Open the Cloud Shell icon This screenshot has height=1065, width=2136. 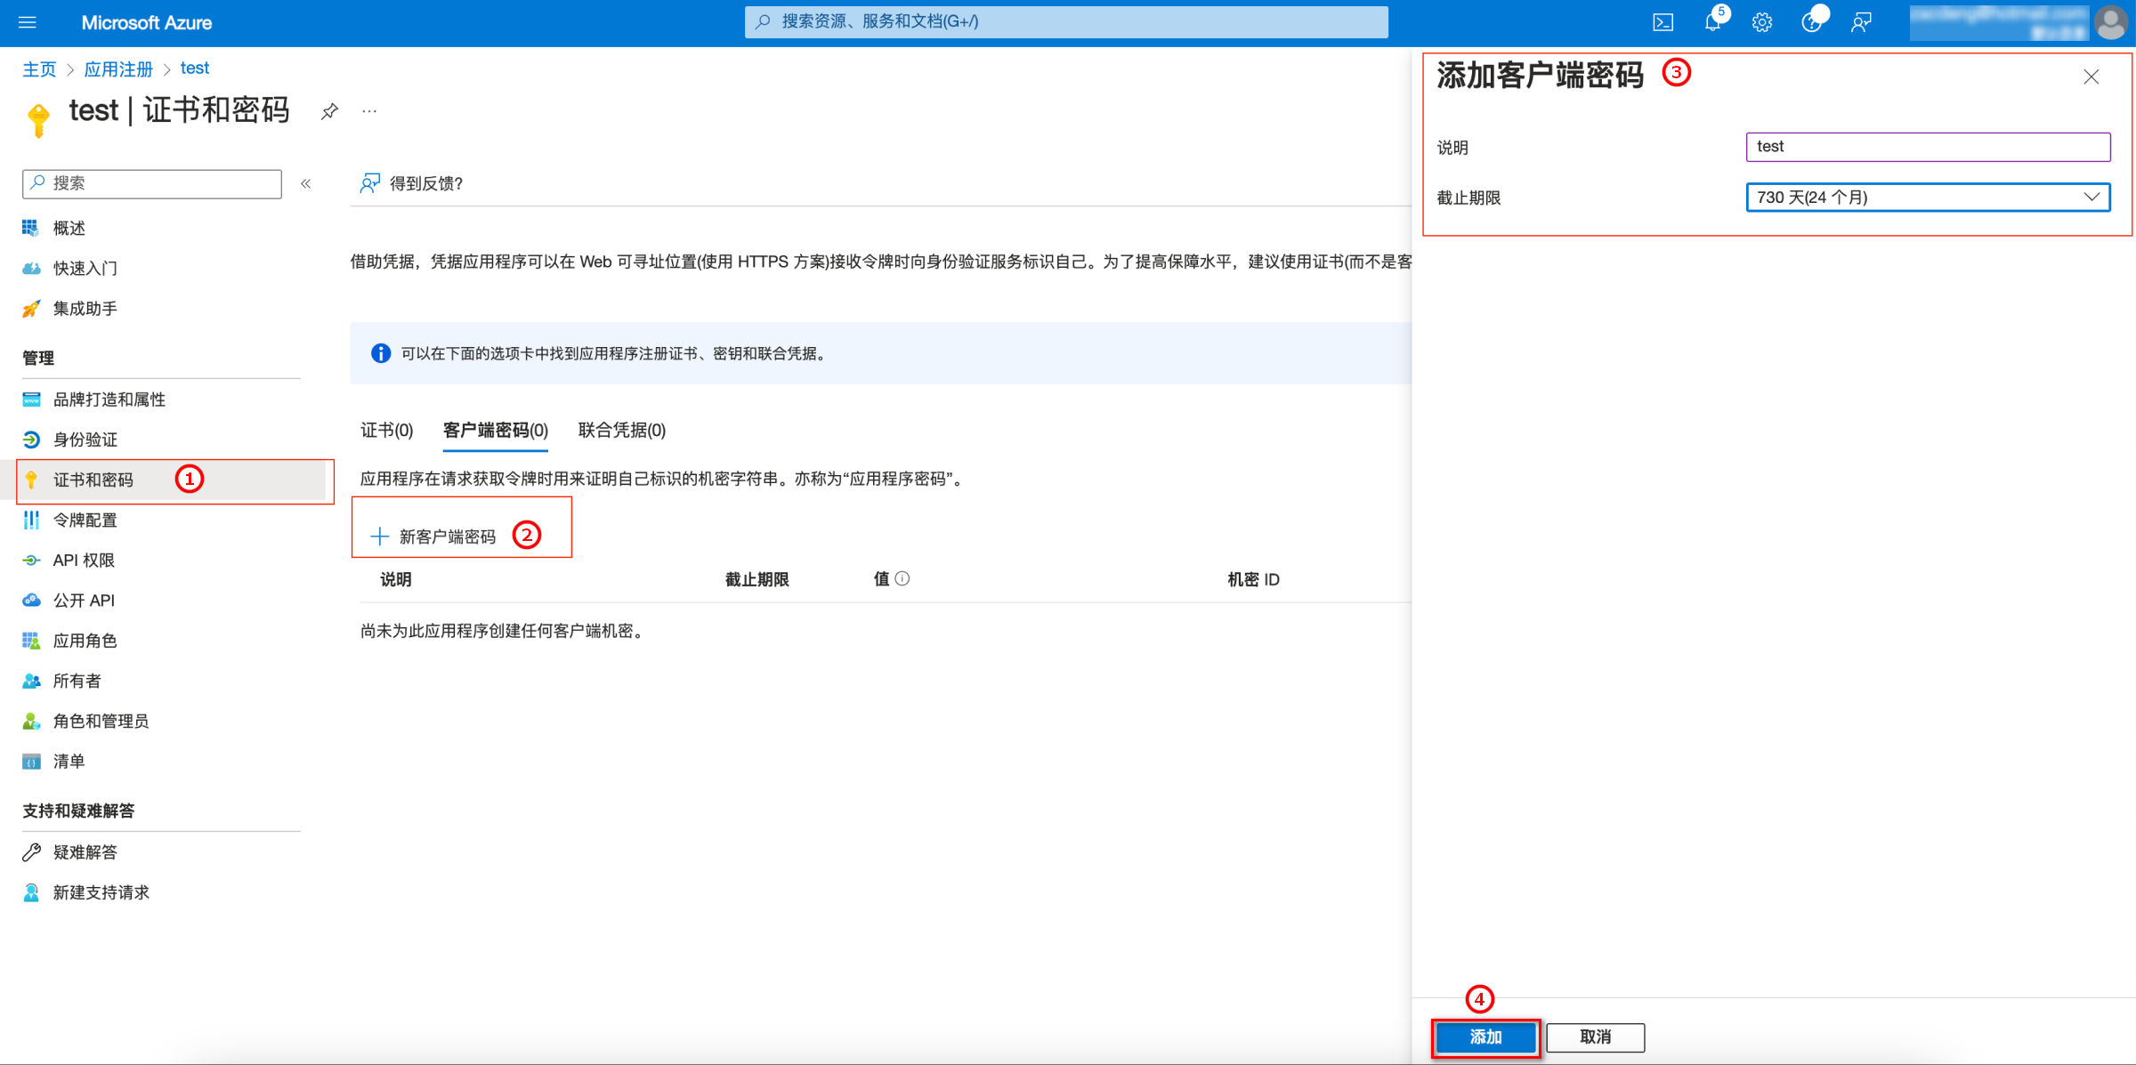pyautogui.click(x=1663, y=22)
